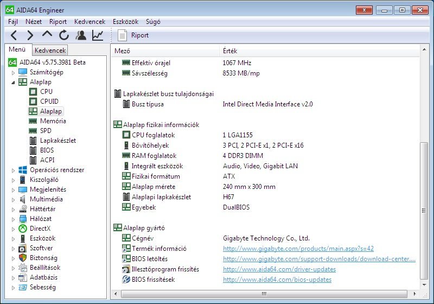434x304 pixels.
Task: Click the Szoftver software icon
Action: pos(23,248)
